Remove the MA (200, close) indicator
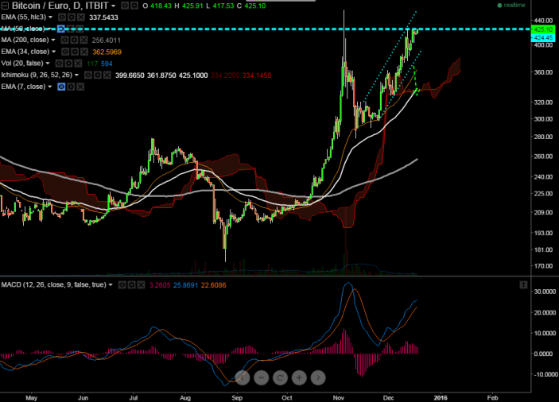559x402 pixels. tap(83, 41)
